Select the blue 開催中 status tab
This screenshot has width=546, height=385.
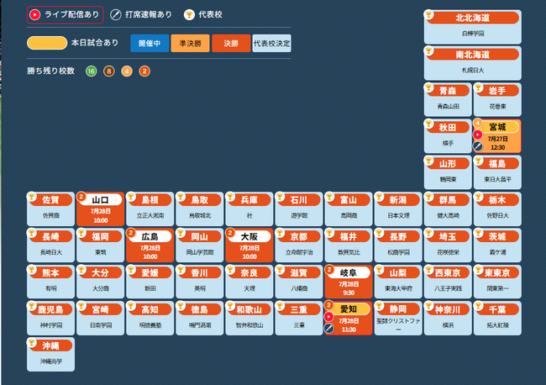point(150,43)
